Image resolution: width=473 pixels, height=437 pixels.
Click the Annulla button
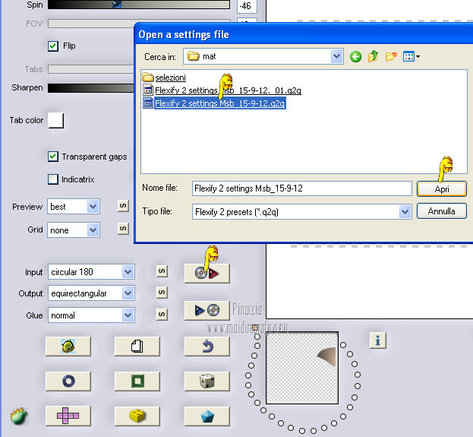click(x=442, y=211)
